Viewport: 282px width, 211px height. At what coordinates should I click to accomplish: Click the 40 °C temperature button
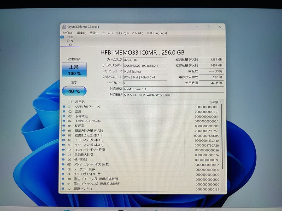[x=74, y=91]
